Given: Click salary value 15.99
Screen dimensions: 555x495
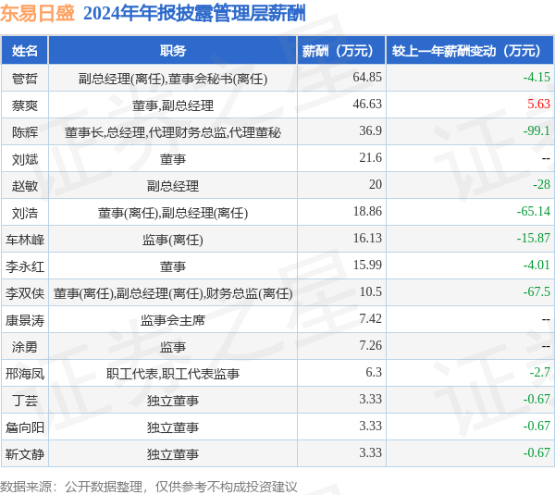Looking at the screenshot, I should pyautogui.click(x=367, y=265).
